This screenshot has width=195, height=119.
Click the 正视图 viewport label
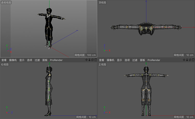(102, 64)
